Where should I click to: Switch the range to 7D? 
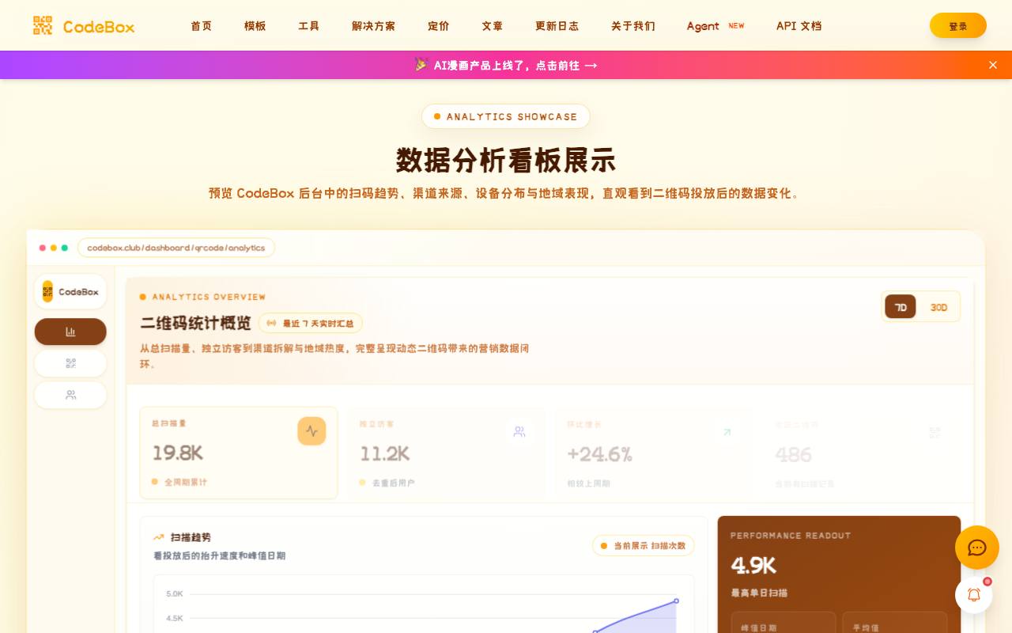coord(901,307)
